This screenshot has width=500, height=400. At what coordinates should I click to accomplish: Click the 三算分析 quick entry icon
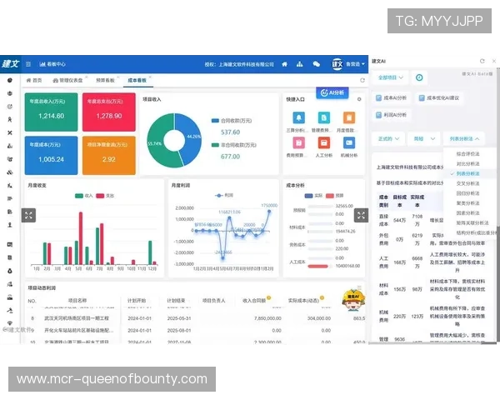tap(299, 120)
